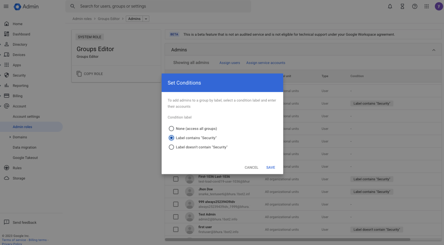Click the hamburger main menu icon
444x245 pixels.
click(x=6, y=6)
